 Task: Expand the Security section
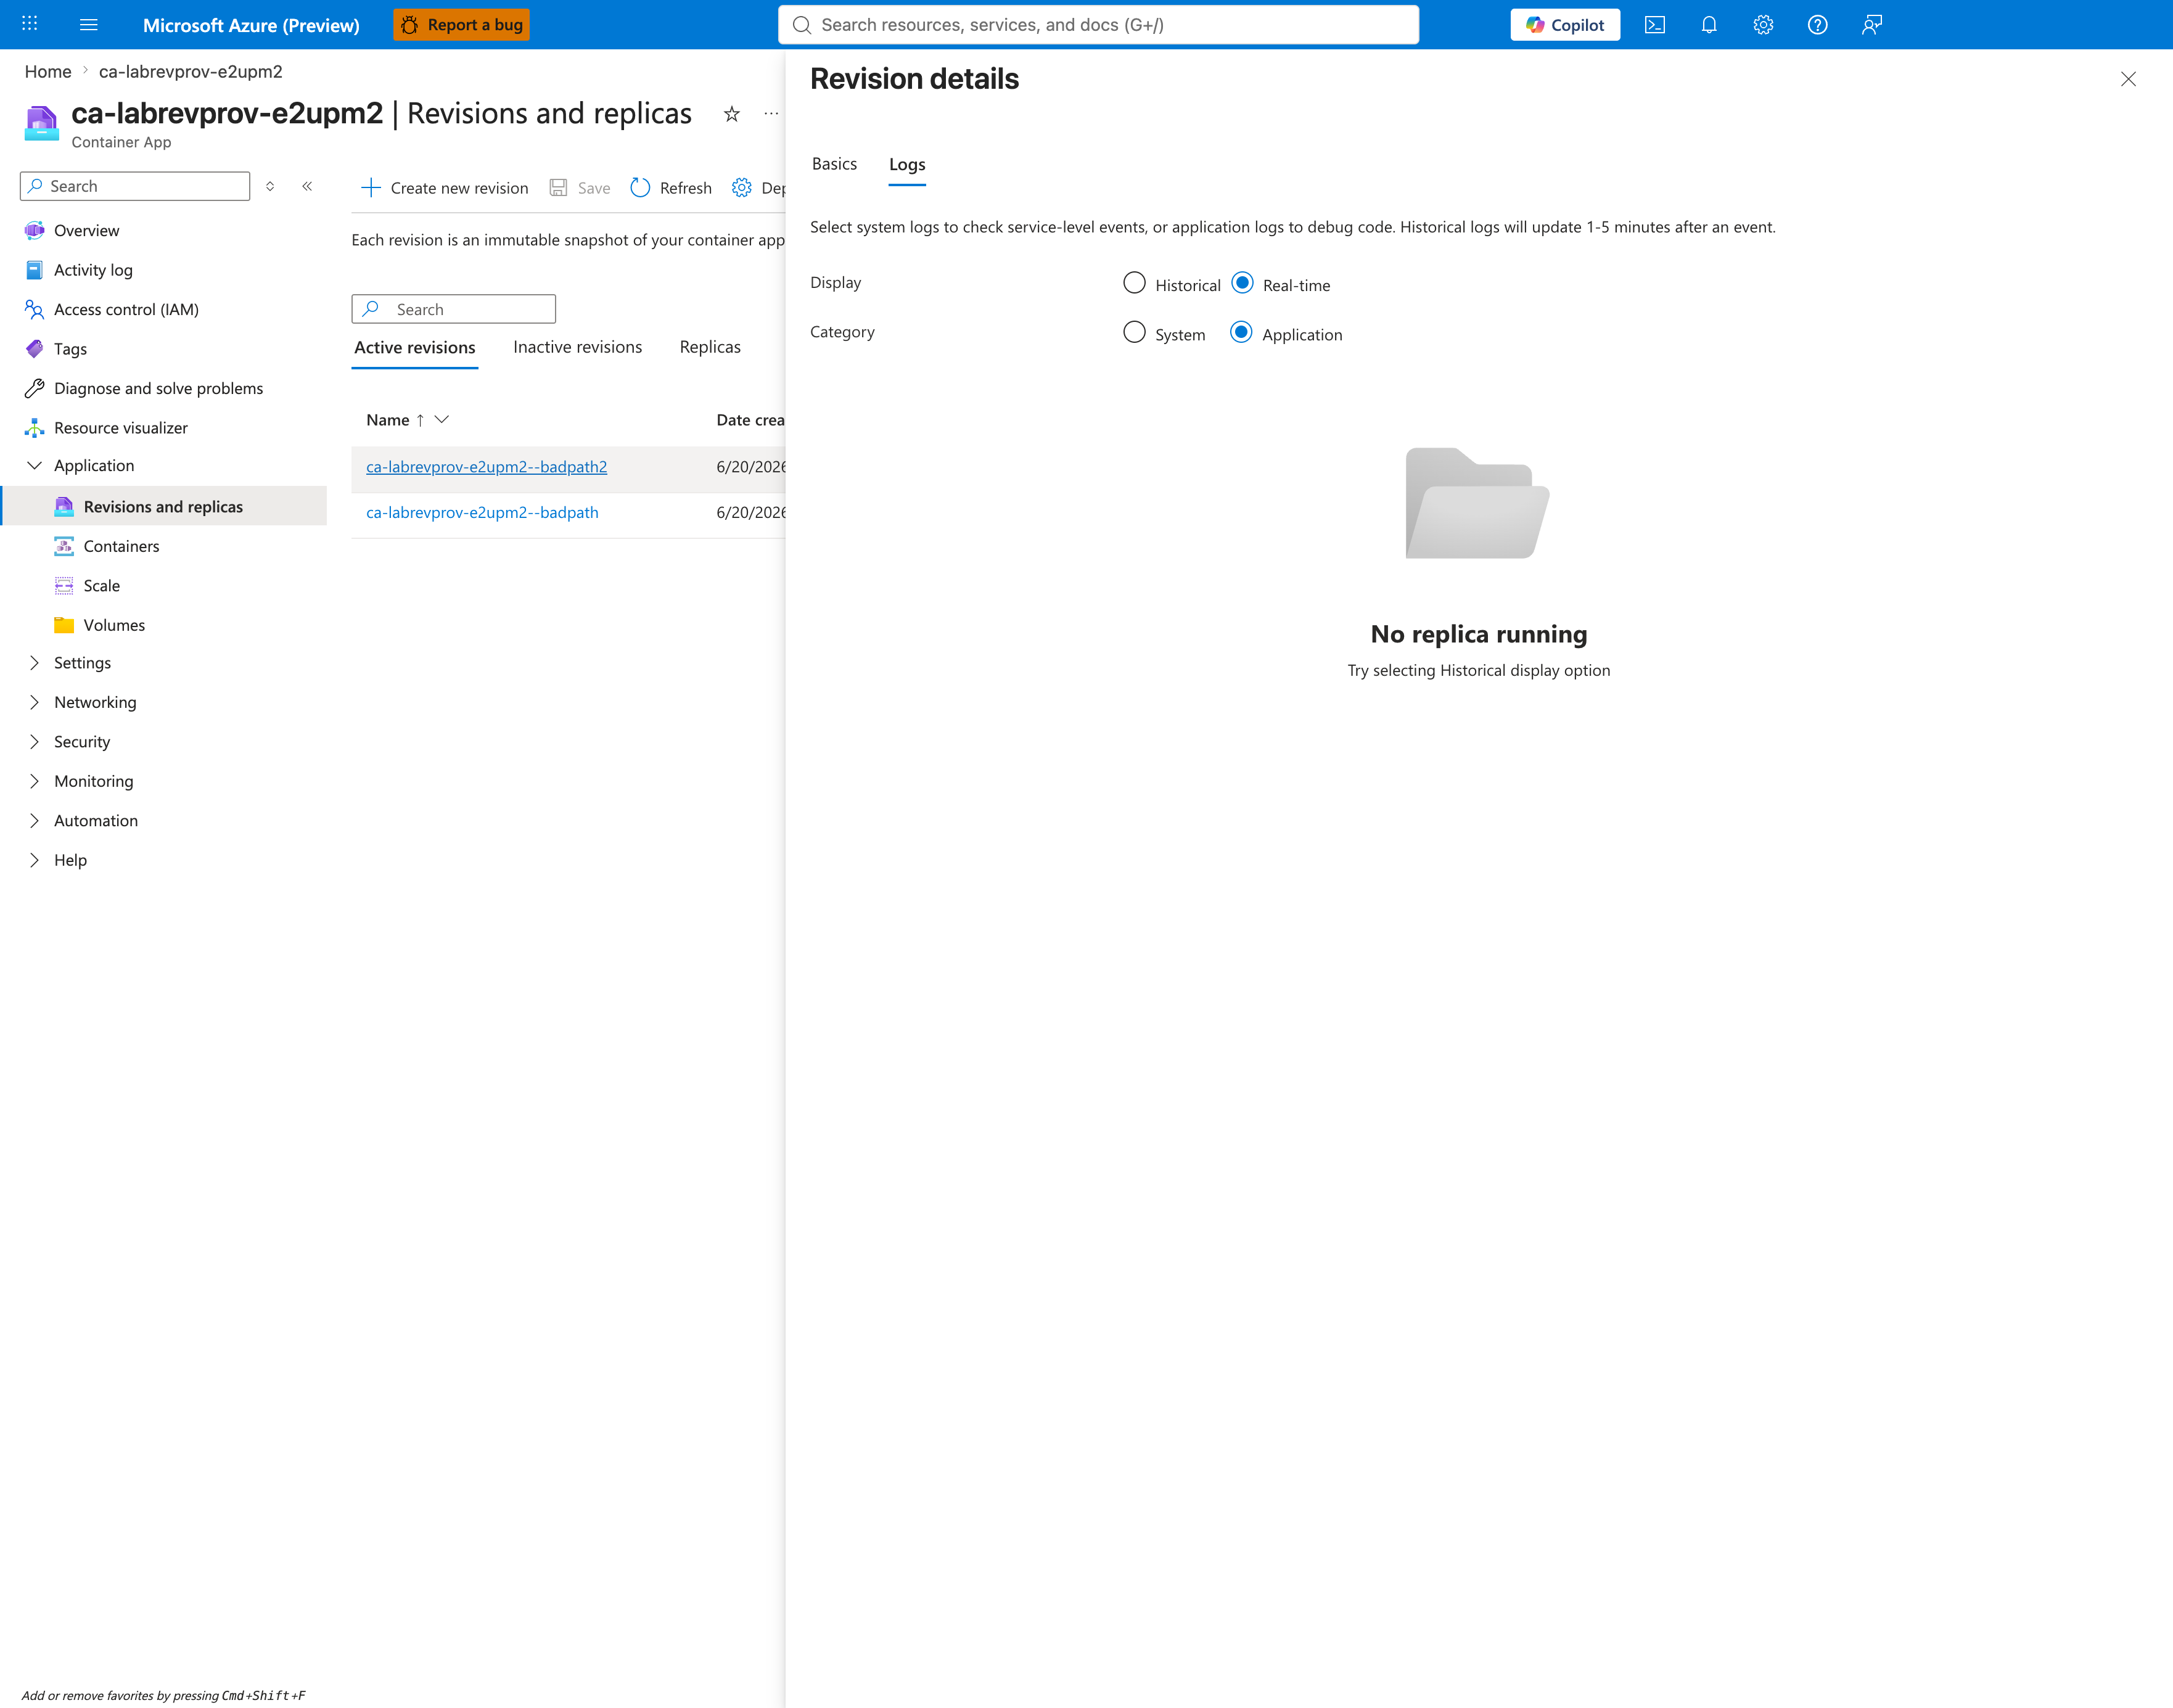(34, 742)
